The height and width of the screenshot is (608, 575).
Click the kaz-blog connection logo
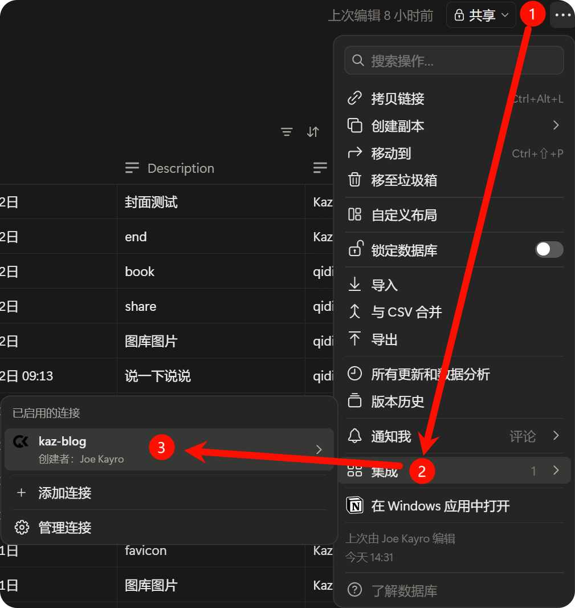(21, 441)
